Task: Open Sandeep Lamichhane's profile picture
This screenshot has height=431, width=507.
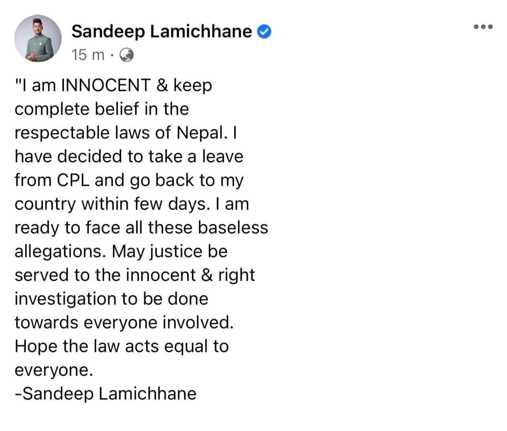Action: [x=38, y=39]
